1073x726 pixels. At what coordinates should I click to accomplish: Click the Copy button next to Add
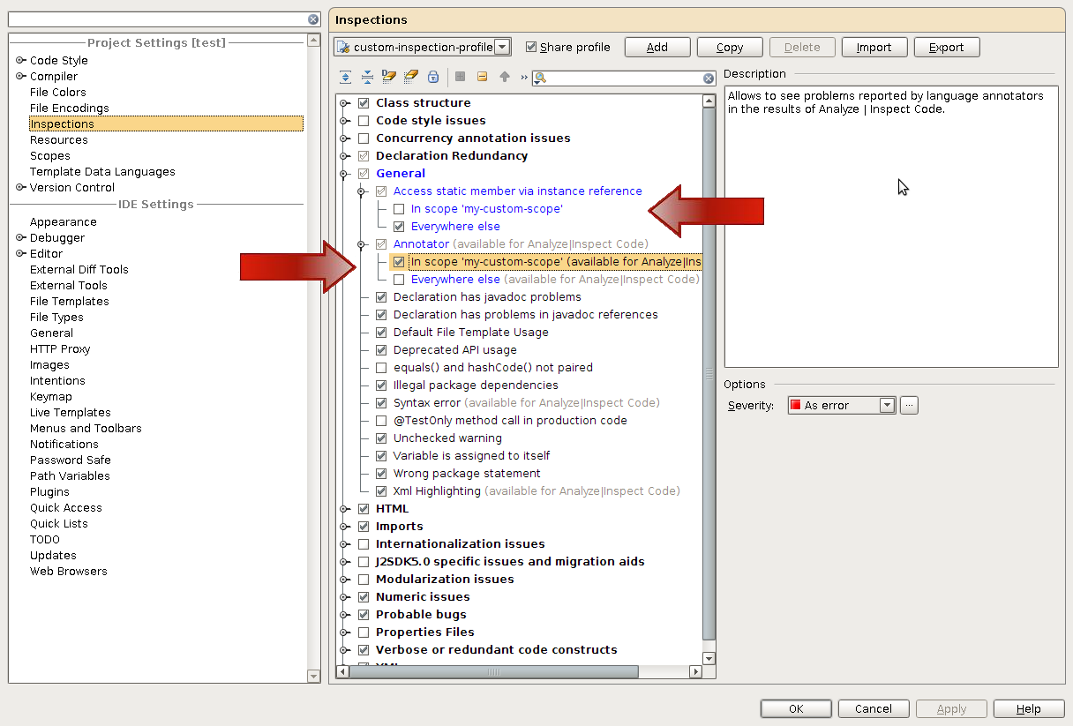click(x=729, y=47)
